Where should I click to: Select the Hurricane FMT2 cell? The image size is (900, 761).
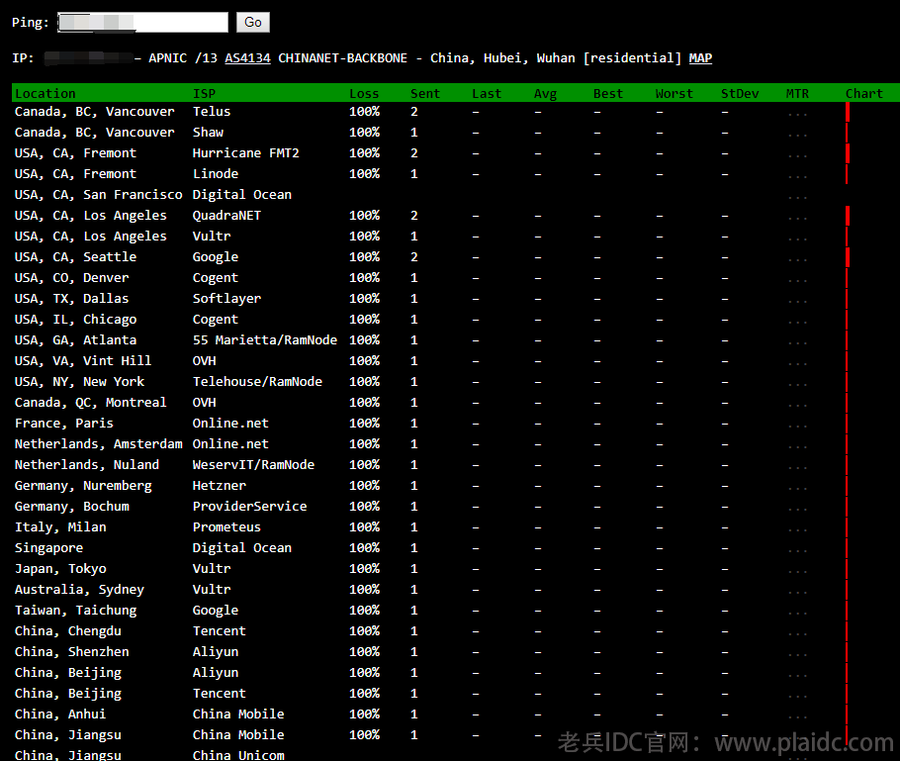click(245, 152)
